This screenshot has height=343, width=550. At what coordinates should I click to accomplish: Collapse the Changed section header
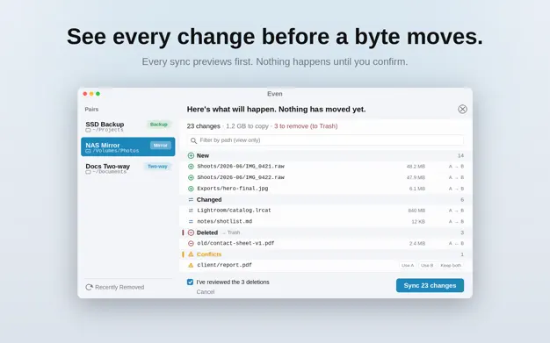point(325,200)
